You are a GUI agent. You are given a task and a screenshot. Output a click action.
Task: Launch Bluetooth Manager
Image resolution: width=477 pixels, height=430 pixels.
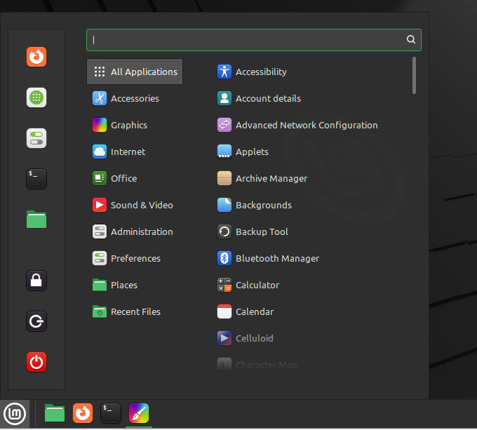point(277,258)
